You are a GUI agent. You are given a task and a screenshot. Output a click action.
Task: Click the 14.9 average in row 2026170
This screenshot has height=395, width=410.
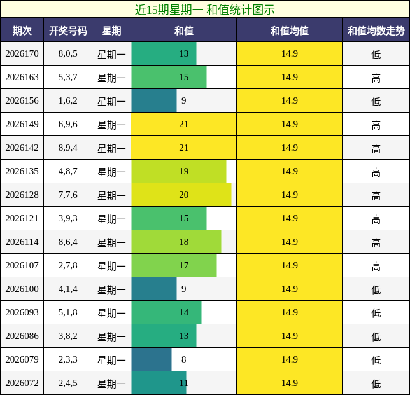click(290, 53)
